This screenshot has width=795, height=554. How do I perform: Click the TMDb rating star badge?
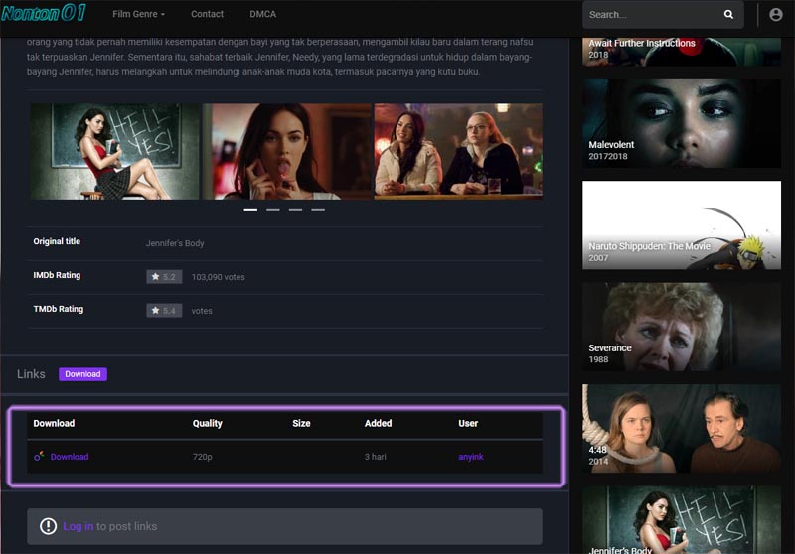pyautogui.click(x=164, y=311)
